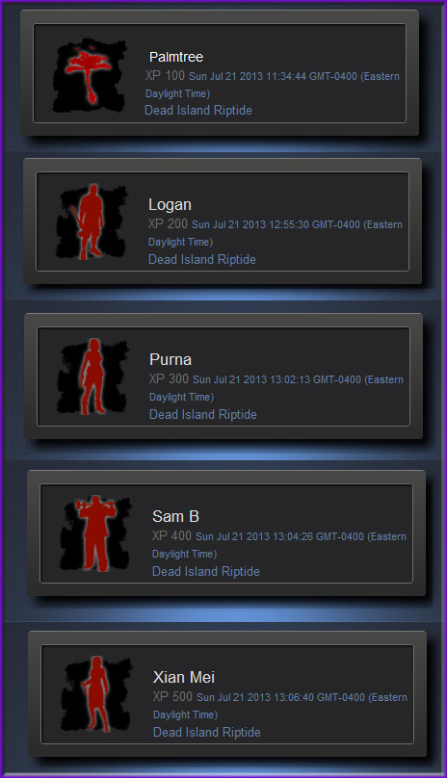The width and height of the screenshot is (447, 779).
Task: Open the Xian Mei badge title
Action: [x=184, y=677]
